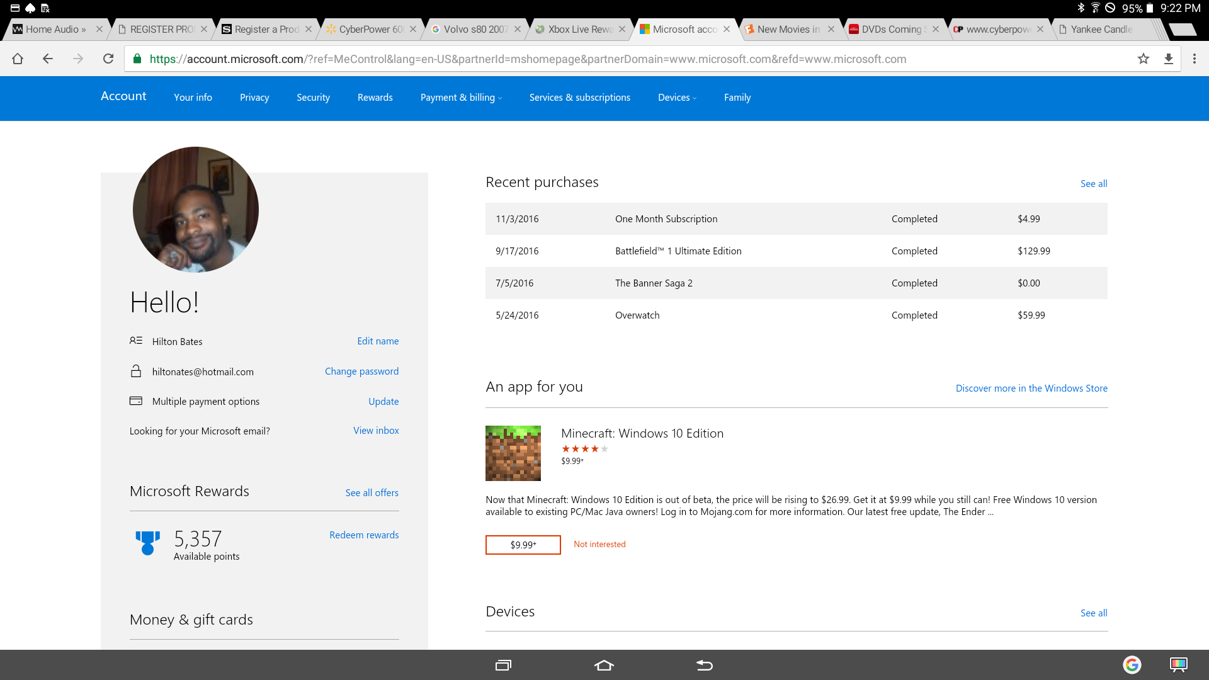This screenshot has height=680, width=1209.
Task: Click Edit name for Hilton Bates
Action: coord(378,341)
